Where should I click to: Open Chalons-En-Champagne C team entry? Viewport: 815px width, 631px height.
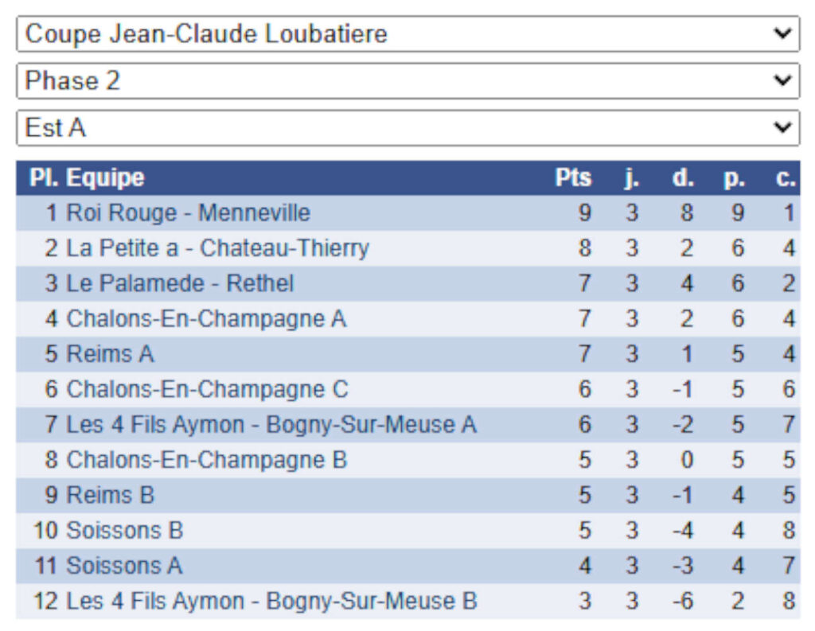click(207, 389)
